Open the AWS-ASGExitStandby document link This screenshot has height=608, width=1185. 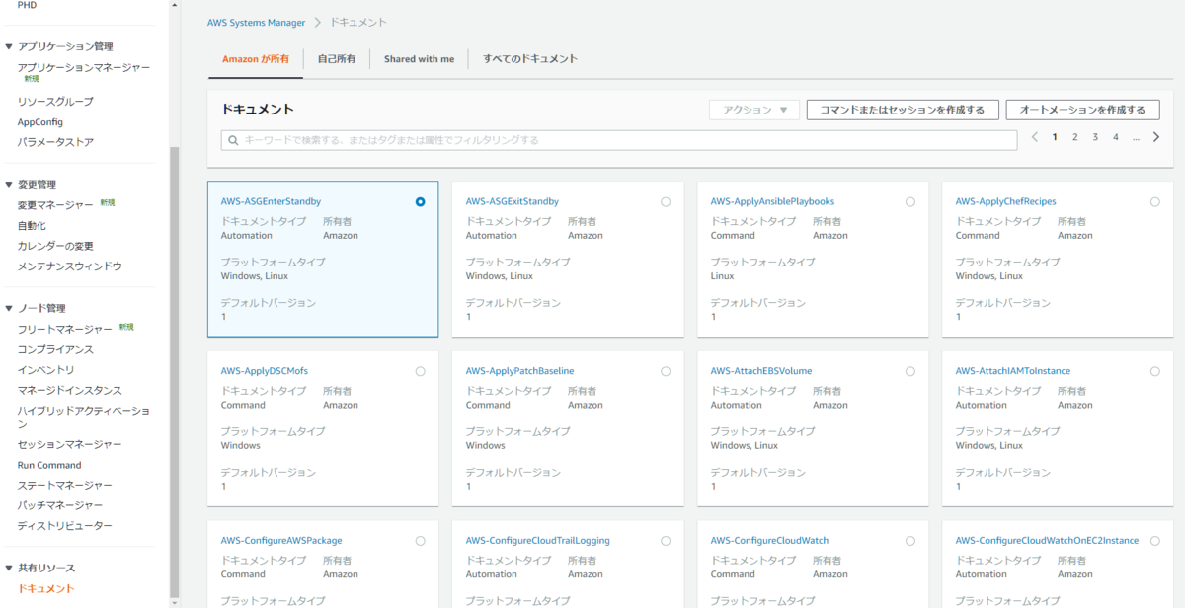click(x=513, y=201)
